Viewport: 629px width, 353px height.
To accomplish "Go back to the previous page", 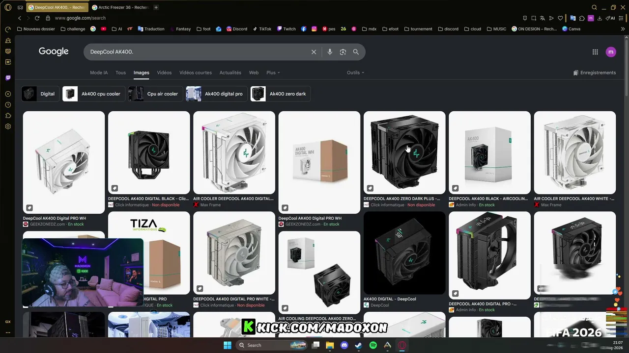I will [x=20, y=18].
